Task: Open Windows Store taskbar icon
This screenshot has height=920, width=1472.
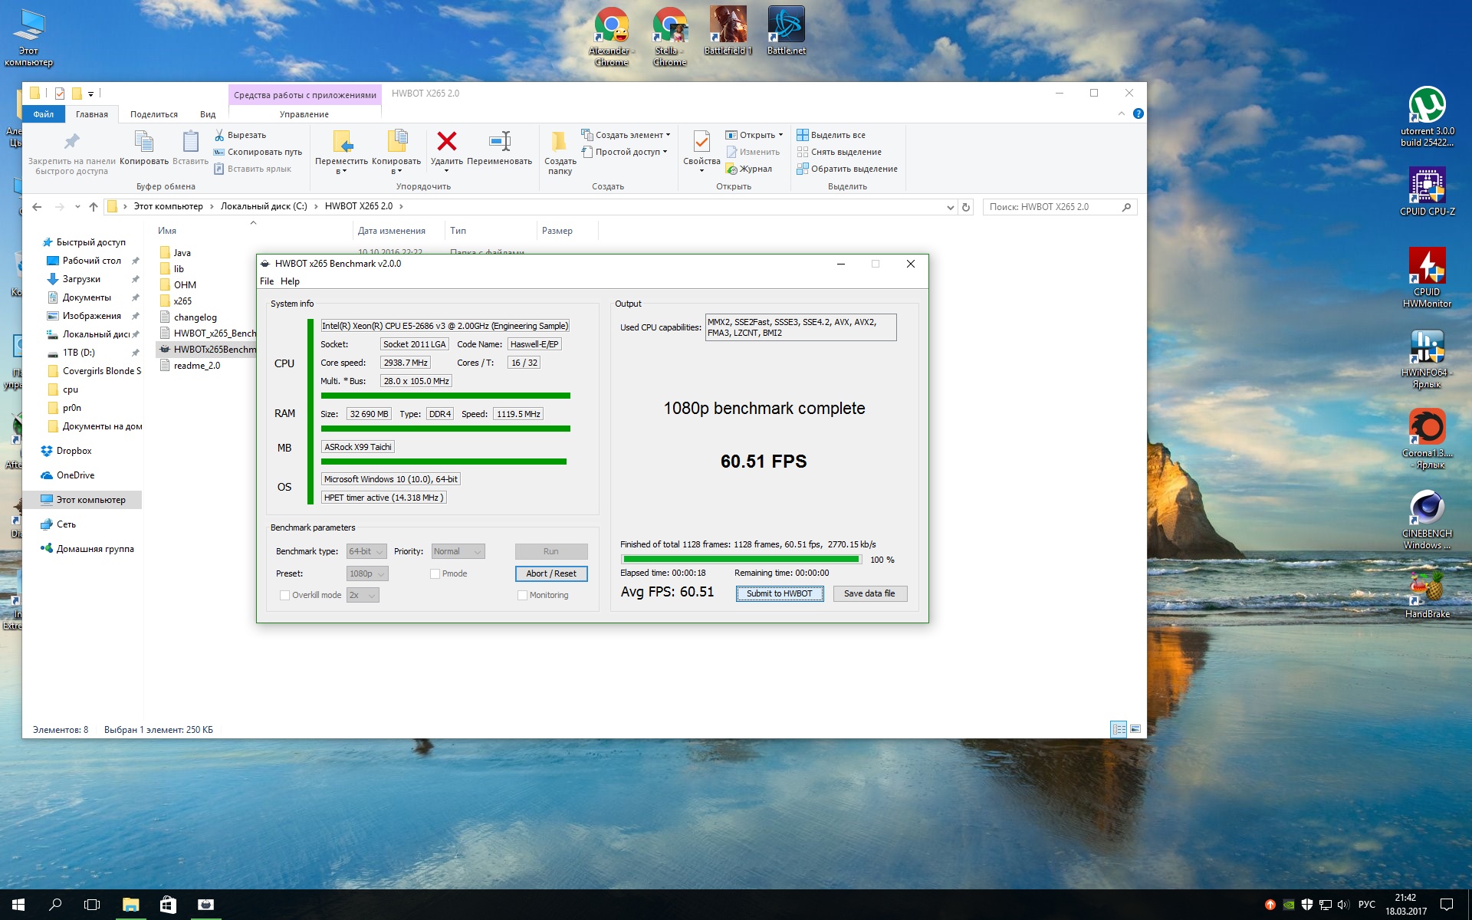Action: tap(168, 905)
